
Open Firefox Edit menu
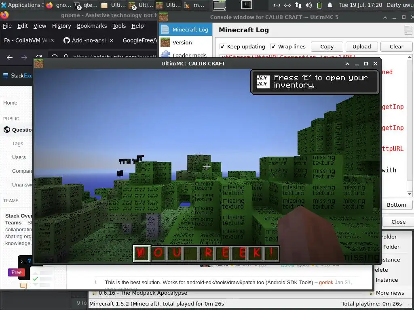[23, 26]
